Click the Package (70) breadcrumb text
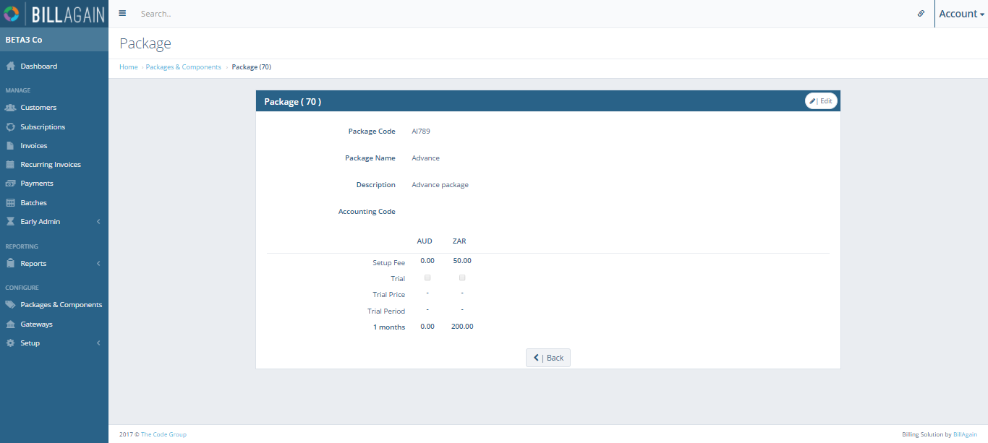 (252, 67)
